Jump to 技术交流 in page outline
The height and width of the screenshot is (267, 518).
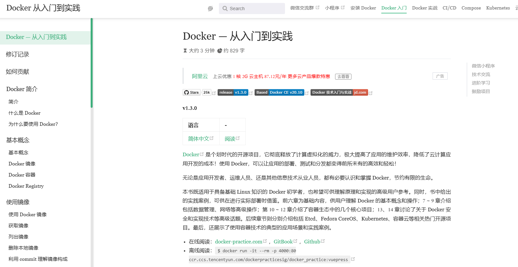[481, 74]
